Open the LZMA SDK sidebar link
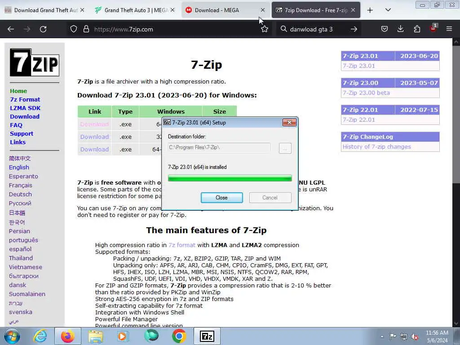The width and height of the screenshot is (460, 345). (25, 108)
